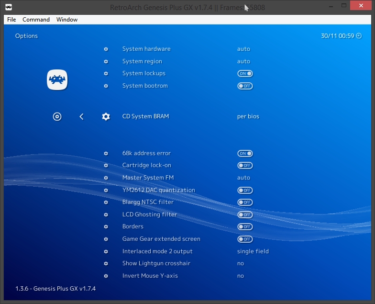The width and height of the screenshot is (375, 304).
Task: Select the Master System FM option label
Action: (x=148, y=178)
